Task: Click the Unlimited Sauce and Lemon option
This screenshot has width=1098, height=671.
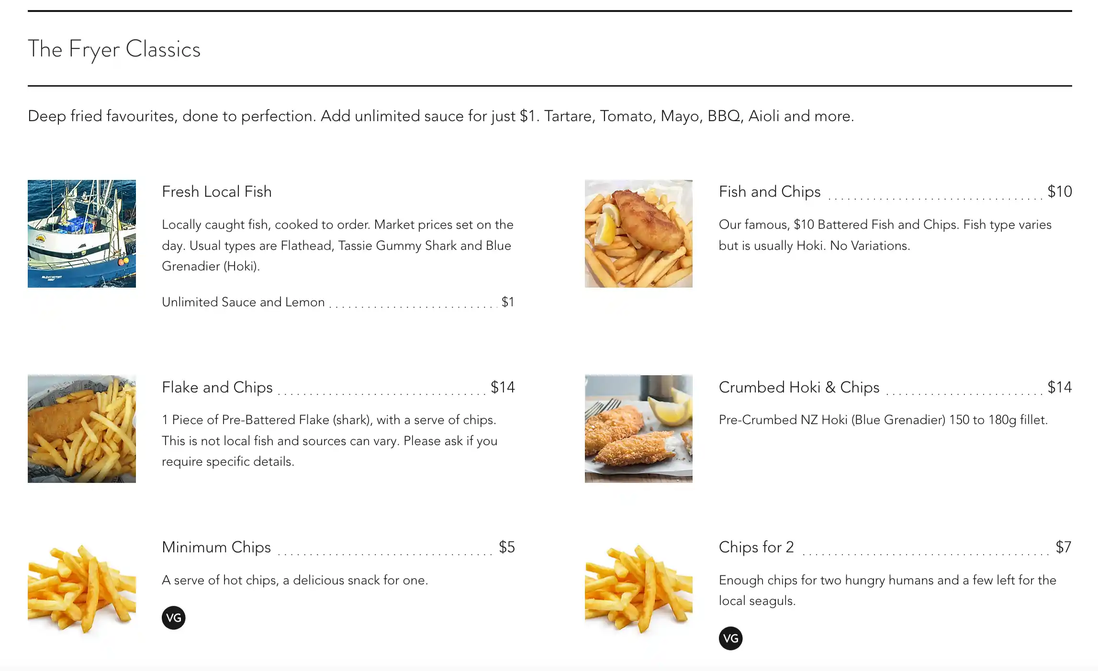Action: click(x=243, y=302)
